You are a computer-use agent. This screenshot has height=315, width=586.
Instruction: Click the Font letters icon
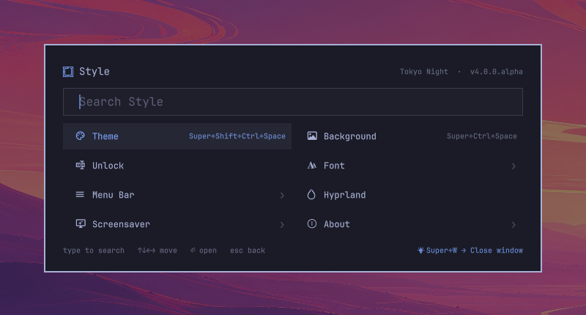[312, 165]
